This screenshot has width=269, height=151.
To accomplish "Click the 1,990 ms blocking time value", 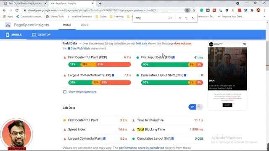I will [196, 130].
